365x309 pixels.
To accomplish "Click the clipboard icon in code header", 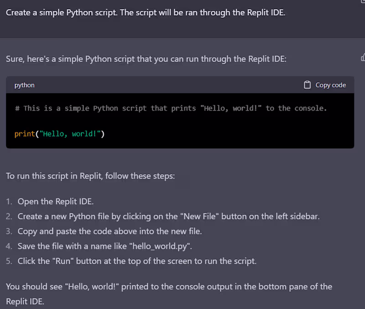I will (x=307, y=85).
